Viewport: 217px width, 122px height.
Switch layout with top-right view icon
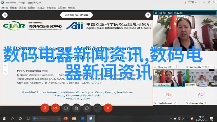[x=148, y=15]
